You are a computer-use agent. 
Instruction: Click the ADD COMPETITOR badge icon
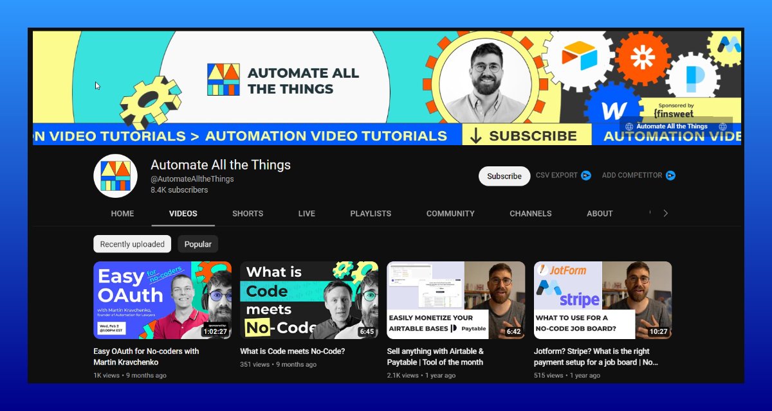coord(671,175)
